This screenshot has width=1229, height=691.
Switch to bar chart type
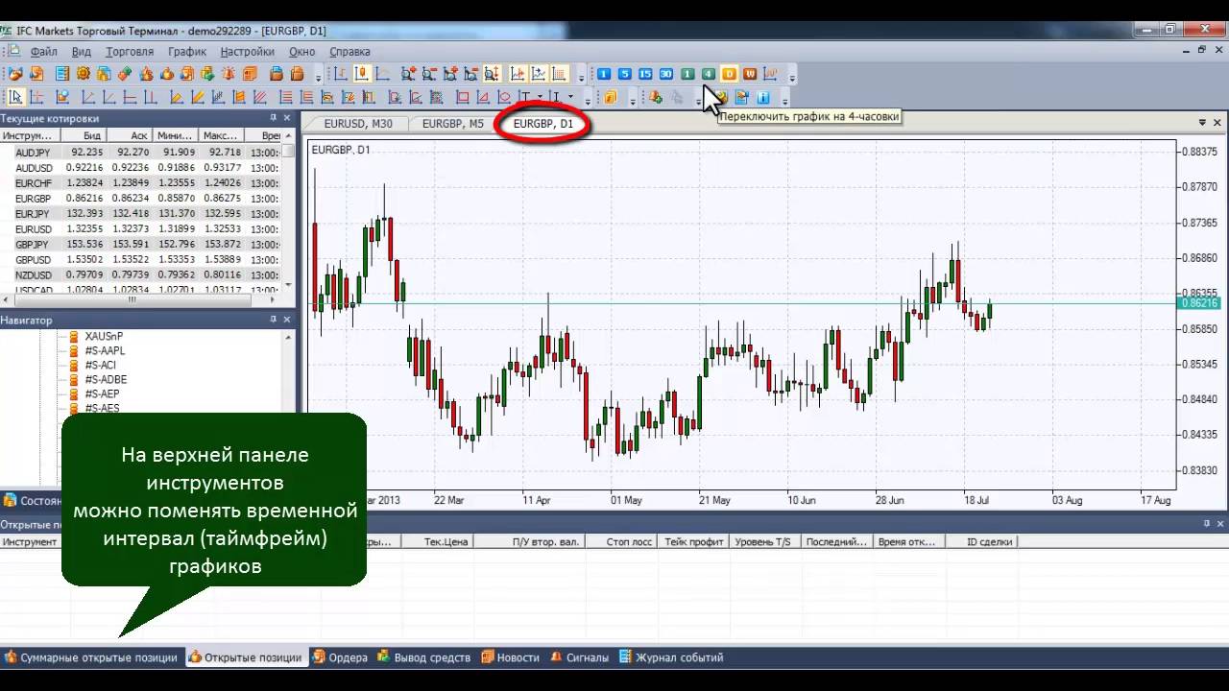(341, 74)
